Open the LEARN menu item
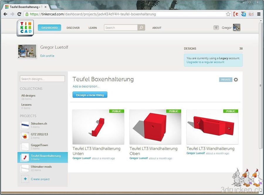 pyautogui.click(x=93, y=28)
